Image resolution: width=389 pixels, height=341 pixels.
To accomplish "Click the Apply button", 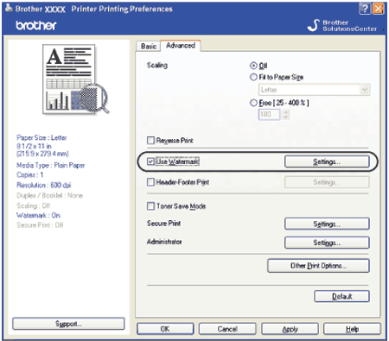I will [290, 329].
